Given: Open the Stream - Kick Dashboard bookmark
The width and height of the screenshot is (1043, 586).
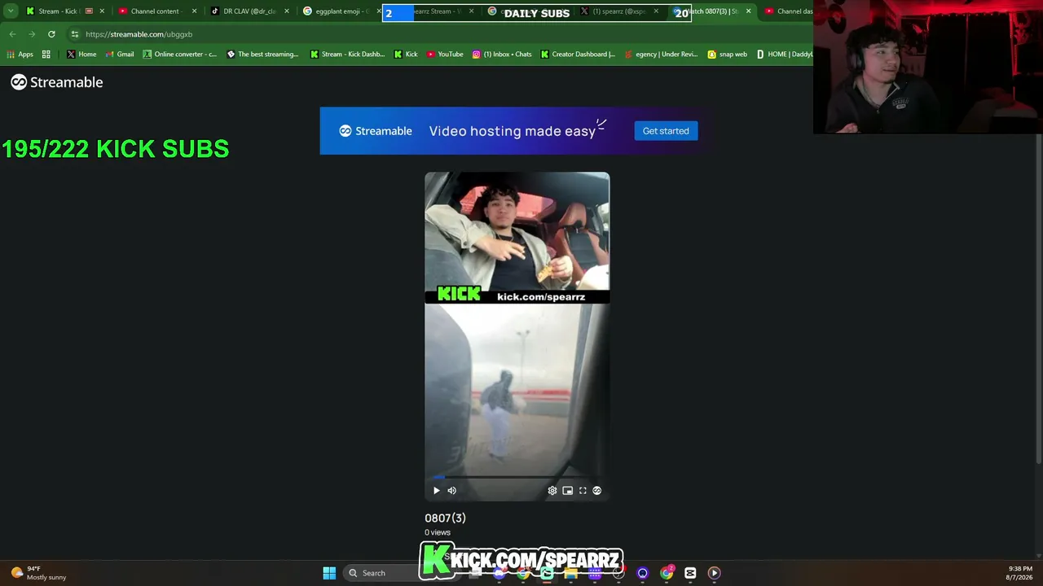Looking at the screenshot, I should point(347,55).
